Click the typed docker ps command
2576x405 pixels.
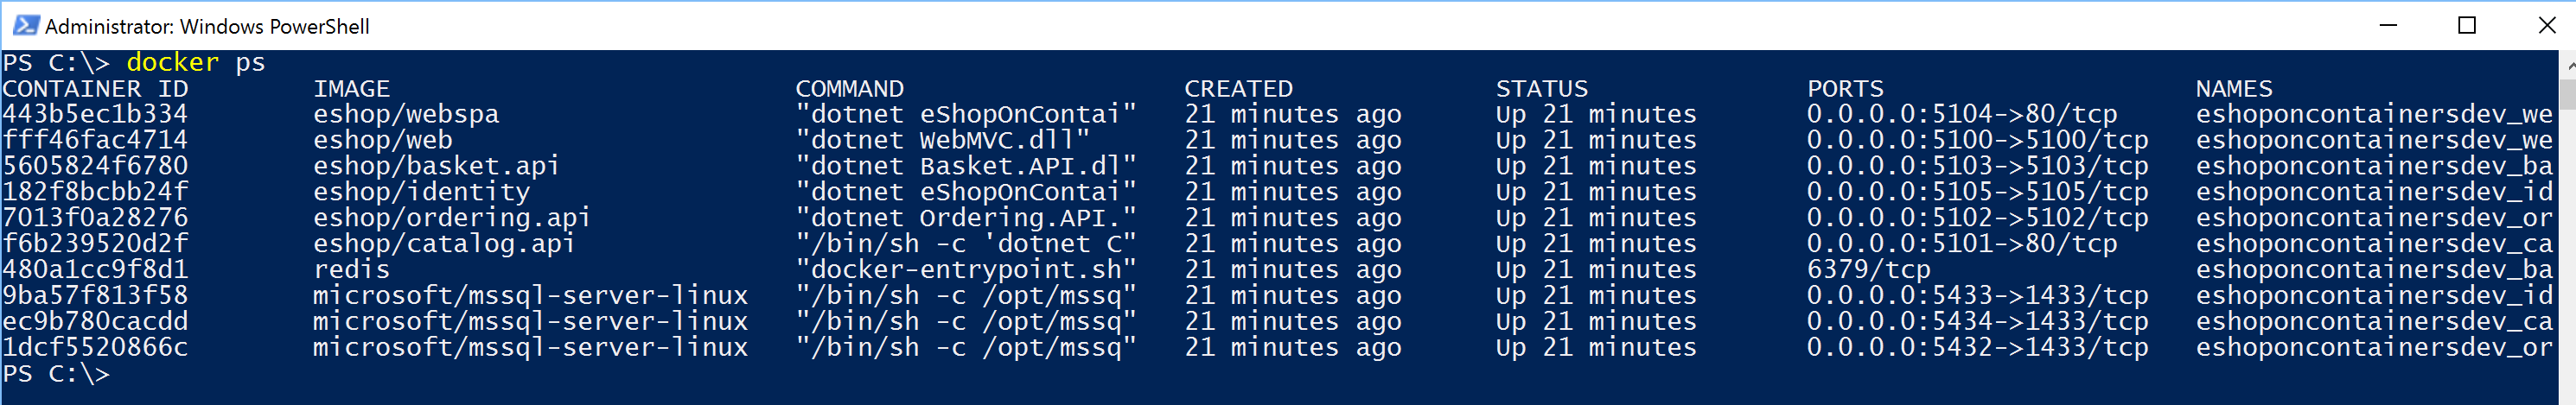pyautogui.click(x=196, y=63)
